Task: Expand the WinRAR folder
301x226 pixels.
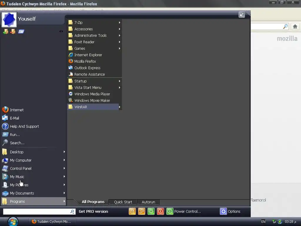Action: coord(94,107)
